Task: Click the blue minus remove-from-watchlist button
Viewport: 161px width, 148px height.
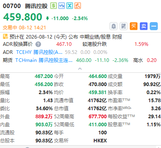Action: pyautogui.click(x=154, y=26)
